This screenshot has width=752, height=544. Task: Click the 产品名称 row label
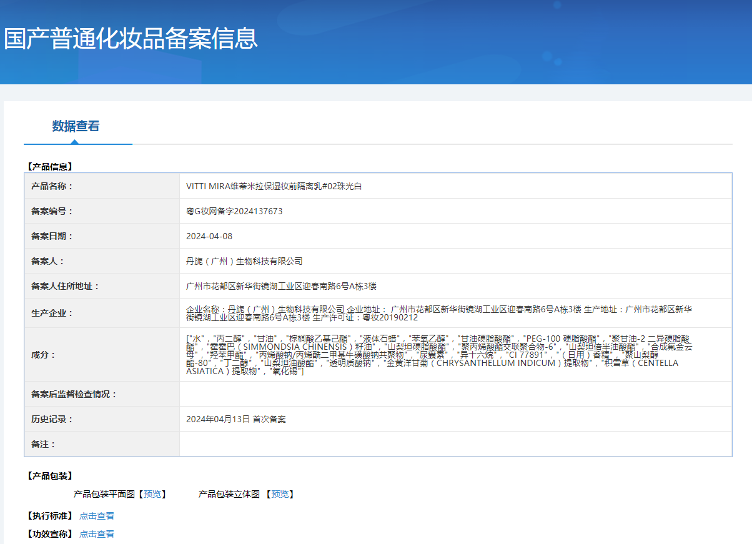(52, 186)
